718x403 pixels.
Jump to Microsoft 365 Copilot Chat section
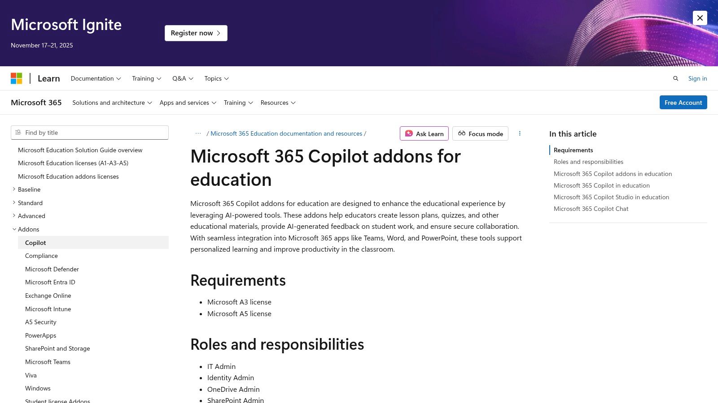coord(591,209)
